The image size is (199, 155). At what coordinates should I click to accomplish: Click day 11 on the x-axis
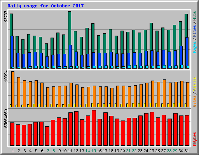[70, 151]
